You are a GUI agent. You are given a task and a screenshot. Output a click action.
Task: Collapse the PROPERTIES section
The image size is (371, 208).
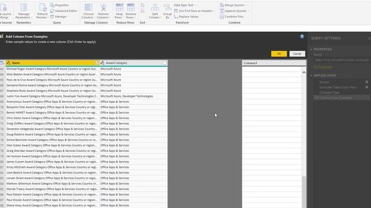(311, 49)
